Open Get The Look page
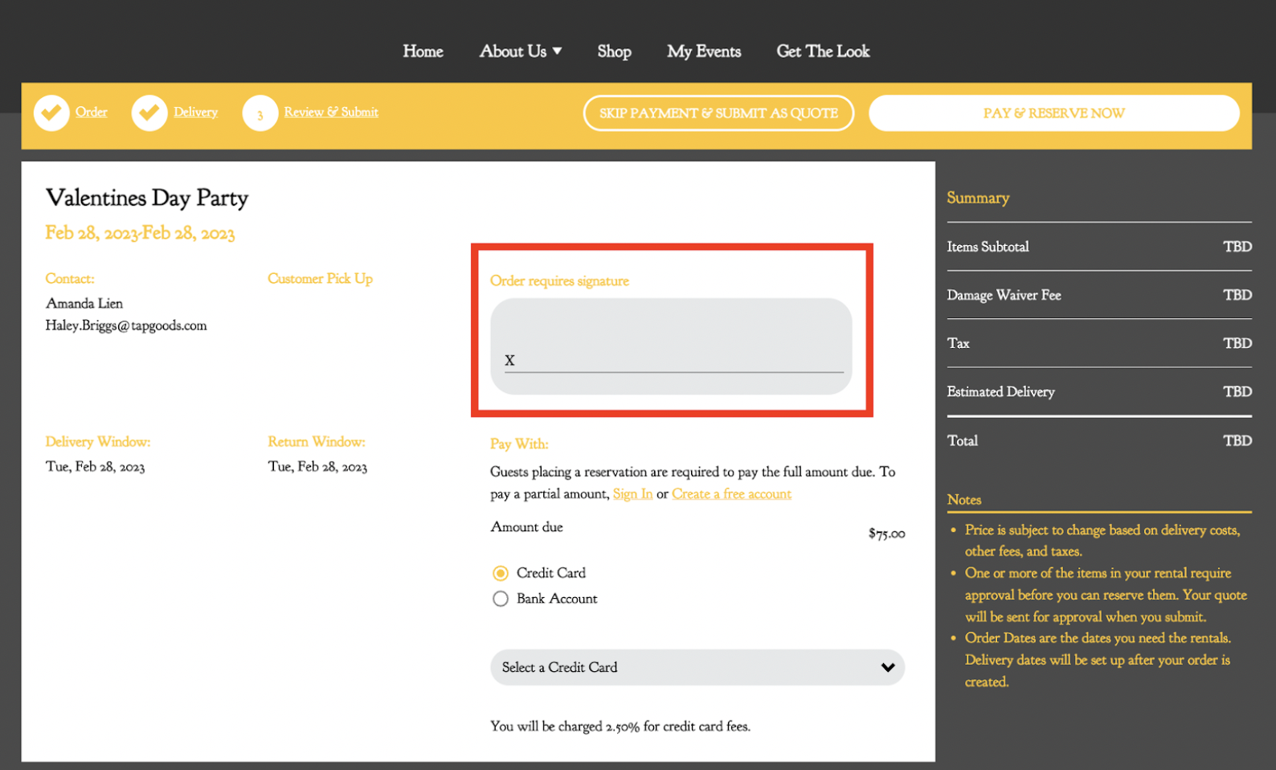This screenshot has height=770, width=1276. click(823, 51)
